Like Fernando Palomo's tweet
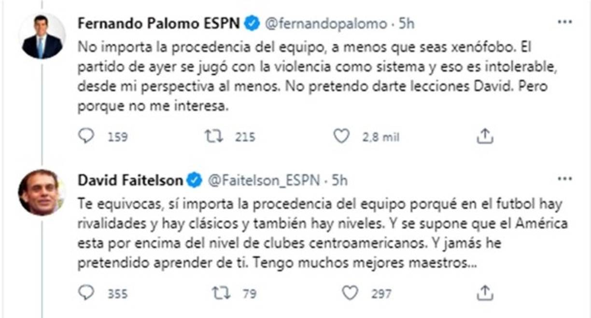Viewport: 591px width, 318px height. coord(341,137)
